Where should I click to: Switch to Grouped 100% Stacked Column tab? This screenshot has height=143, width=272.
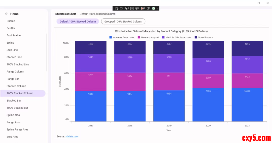point(123,22)
